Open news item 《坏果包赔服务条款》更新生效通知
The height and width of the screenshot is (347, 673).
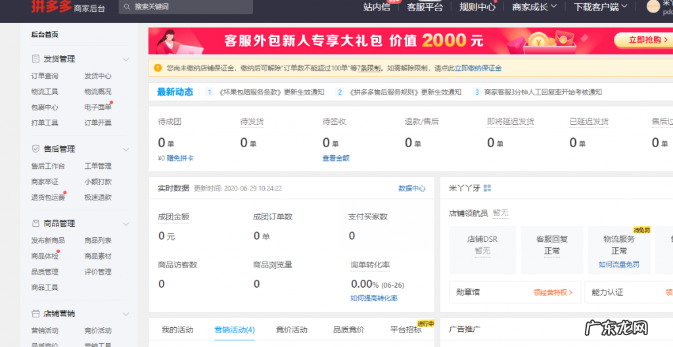click(271, 92)
